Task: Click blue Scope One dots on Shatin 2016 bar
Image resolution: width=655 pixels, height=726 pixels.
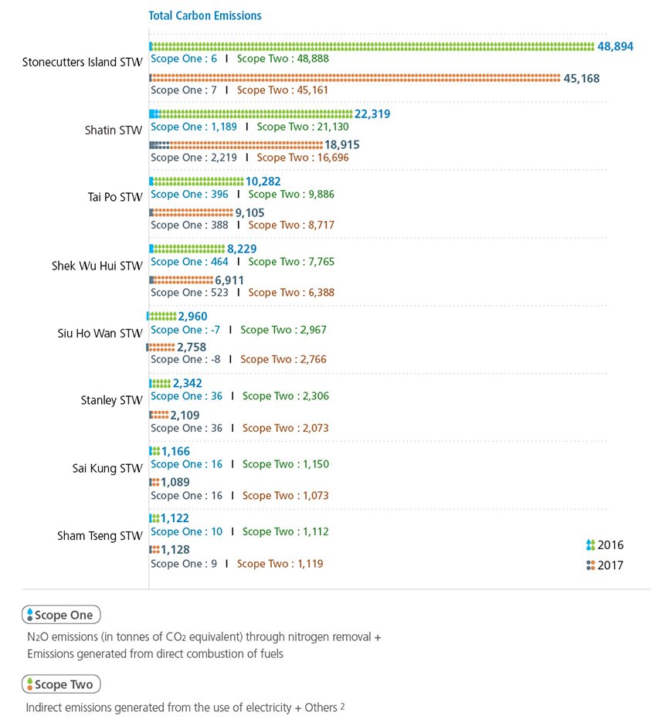Action: [154, 114]
